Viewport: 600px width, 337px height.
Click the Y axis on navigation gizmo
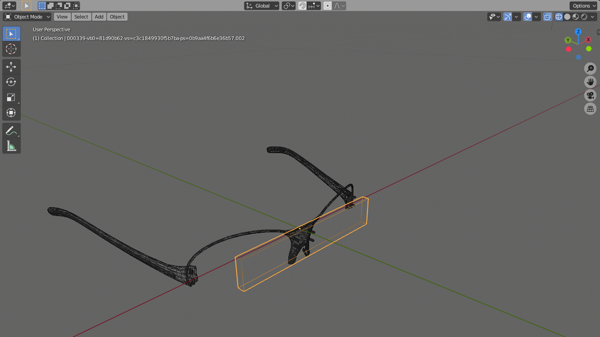coord(568,40)
